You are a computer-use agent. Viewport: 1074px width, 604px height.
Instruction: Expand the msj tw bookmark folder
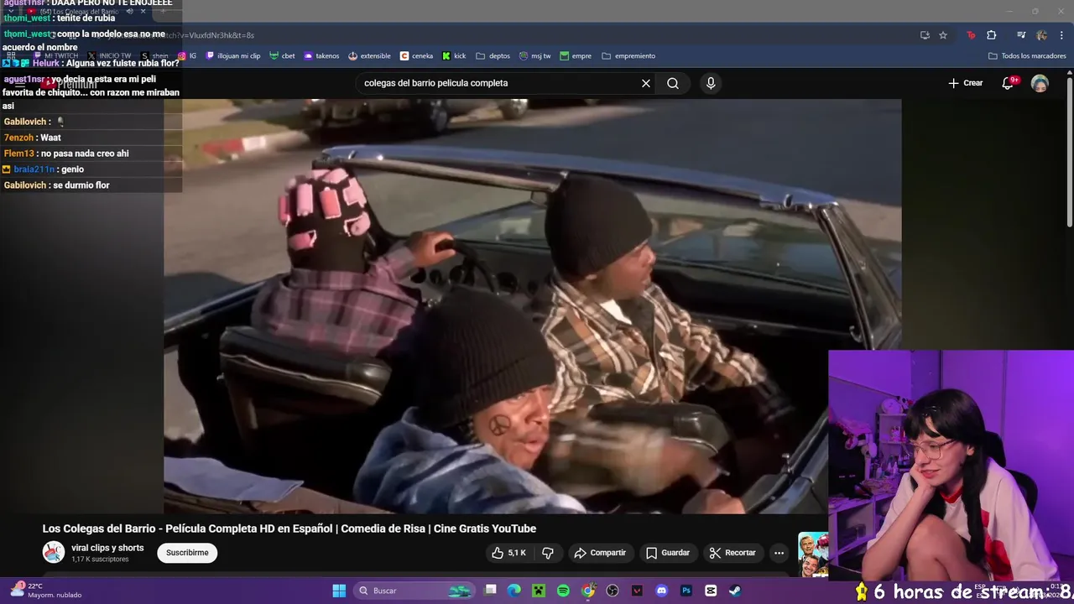tap(534, 56)
